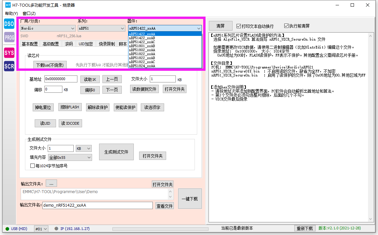Pick nRF51822_xxAC in the list
This screenshot has width=378, height=235.
[x=165, y=62]
